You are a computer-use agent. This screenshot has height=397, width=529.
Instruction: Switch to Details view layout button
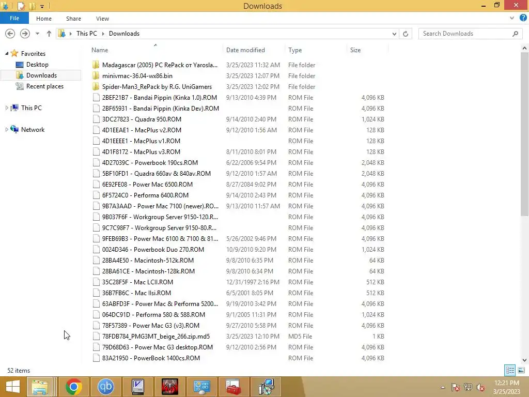click(510, 370)
